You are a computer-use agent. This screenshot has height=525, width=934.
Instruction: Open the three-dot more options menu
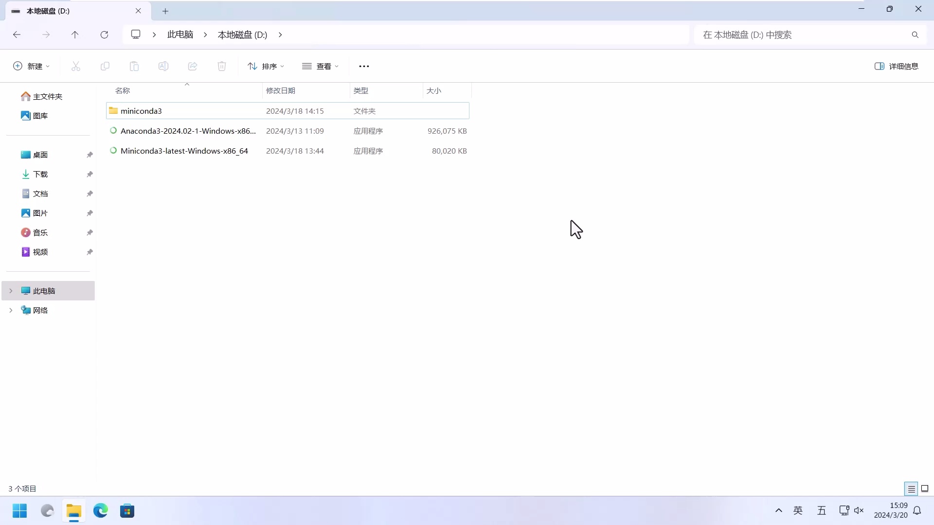[x=364, y=66]
